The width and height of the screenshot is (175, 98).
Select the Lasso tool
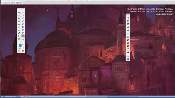point(19,16)
